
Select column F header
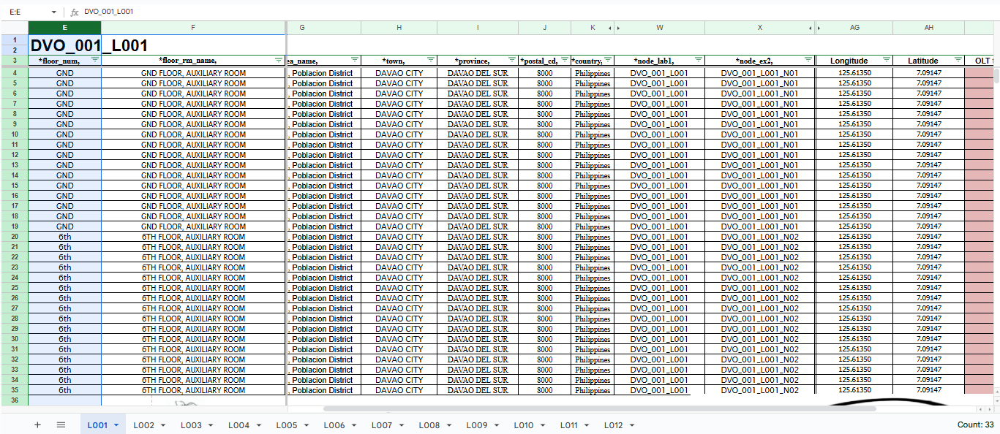[193, 28]
